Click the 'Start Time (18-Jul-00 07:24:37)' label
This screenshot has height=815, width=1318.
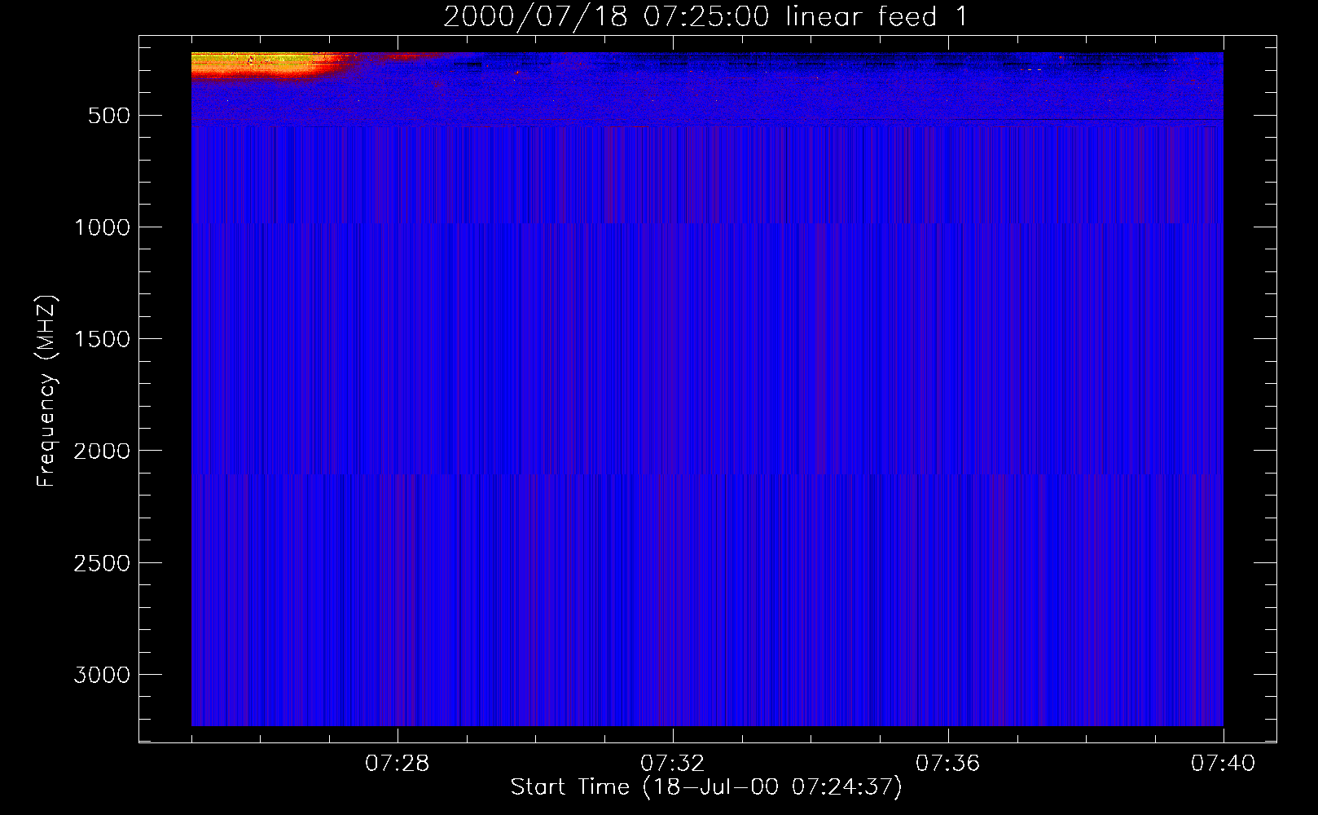tap(706, 787)
